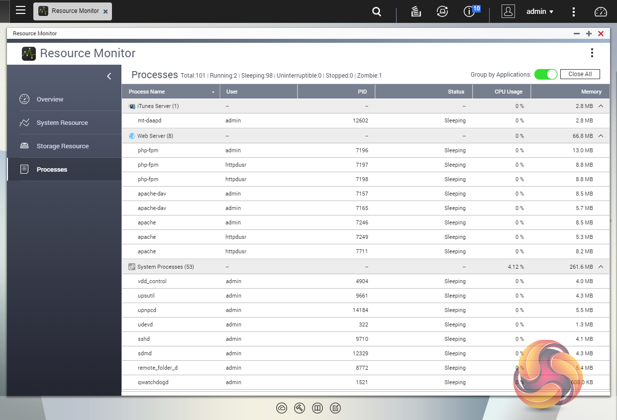Sort by CPU Usage column header
This screenshot has height=420, width=617.
point(508,92)
